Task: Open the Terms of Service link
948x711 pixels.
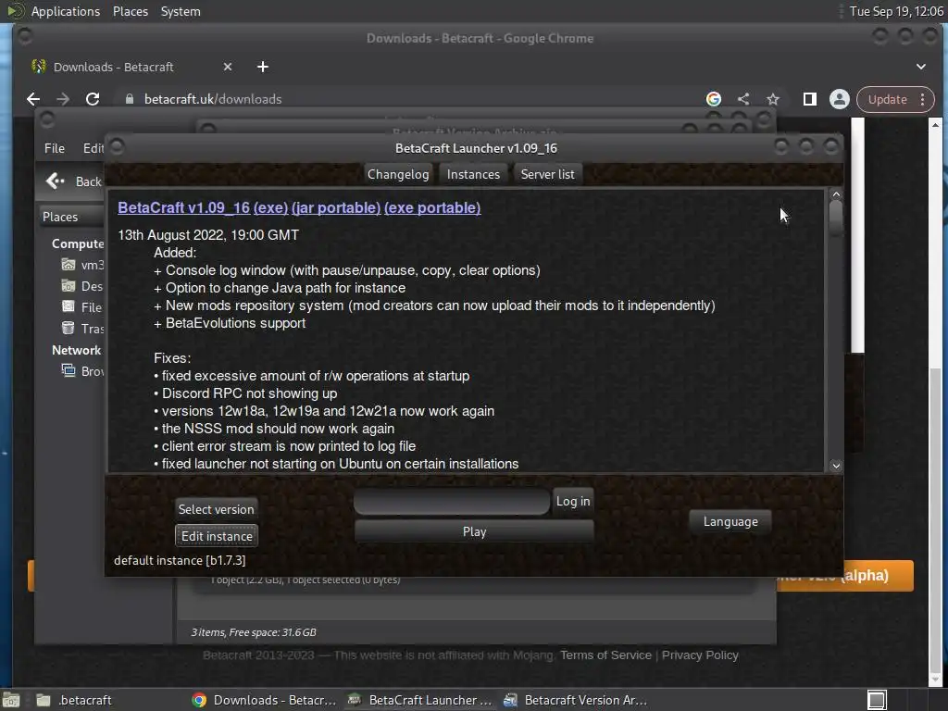Action: 605,655
